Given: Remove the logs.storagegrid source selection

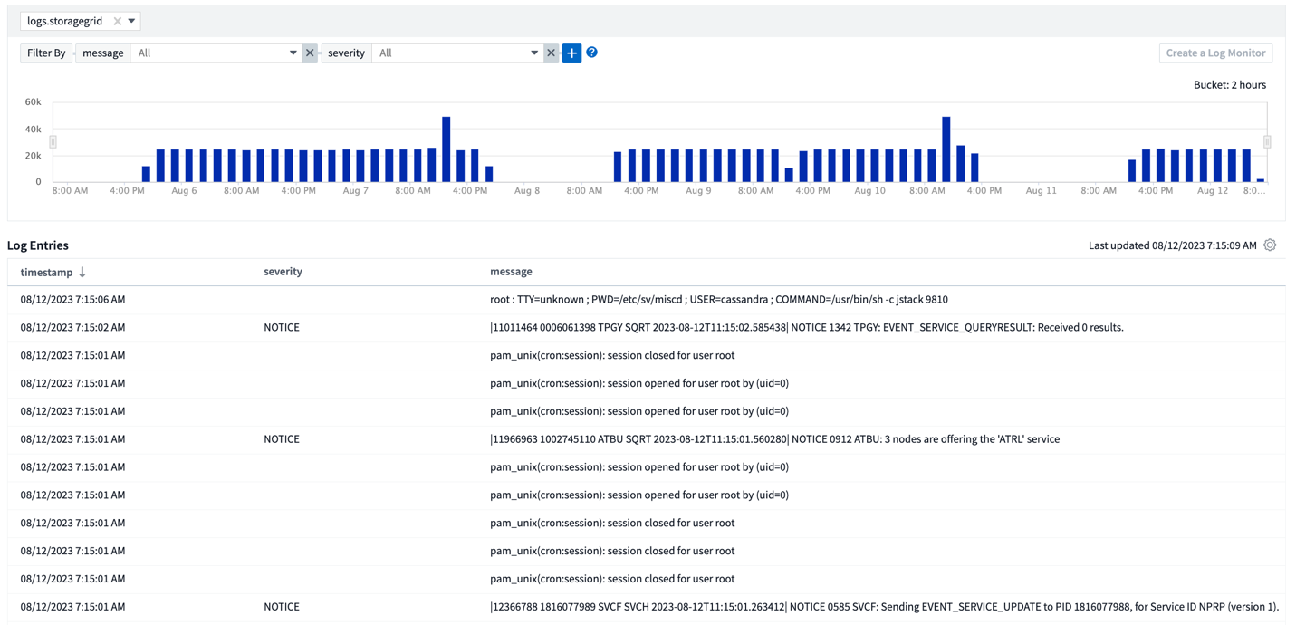Looking at the screenshot, I should pos(118,21).
